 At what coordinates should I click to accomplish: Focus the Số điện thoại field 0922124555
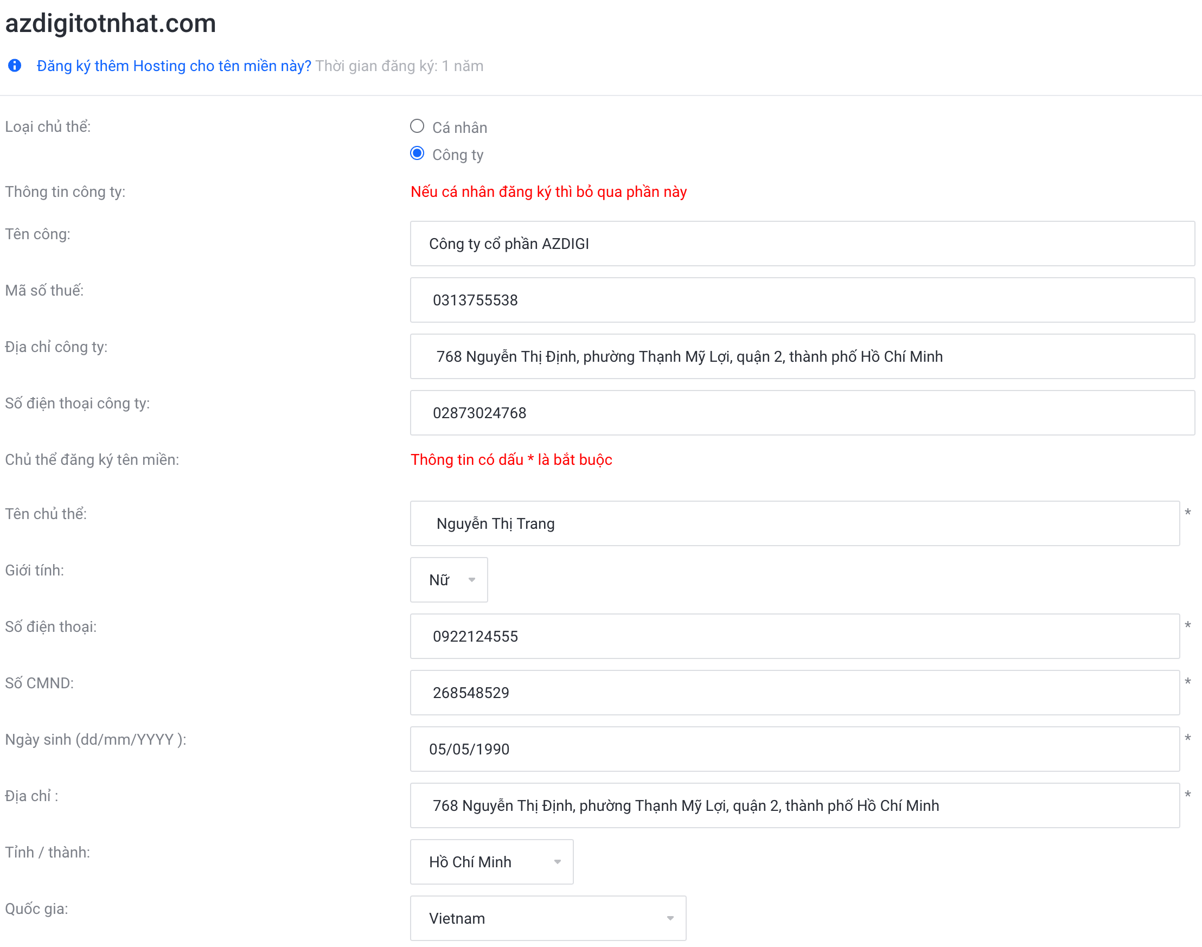[x=794, y=636]
